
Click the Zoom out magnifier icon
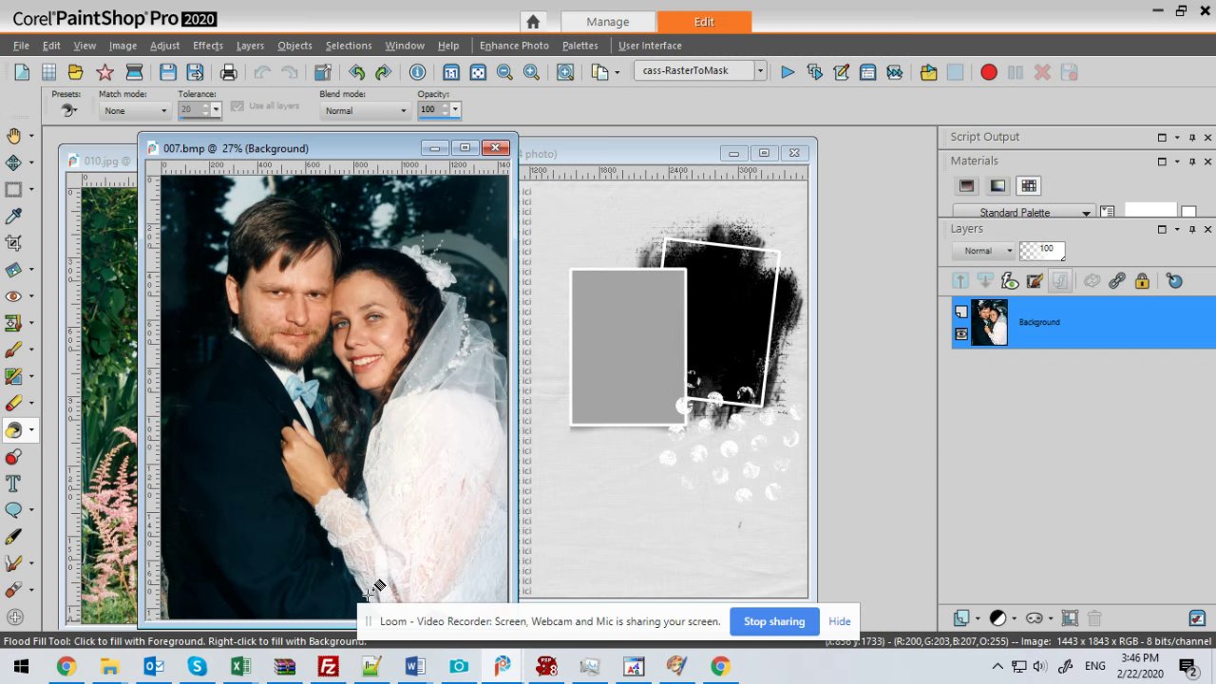504,72
